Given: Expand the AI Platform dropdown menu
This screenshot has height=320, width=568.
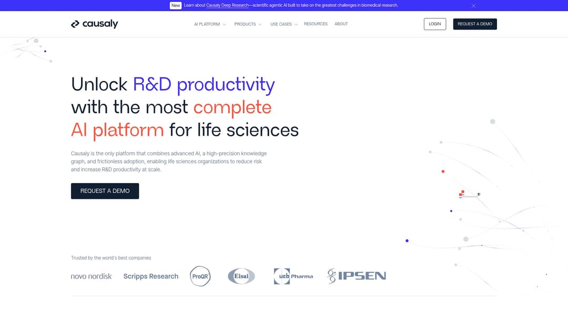Looking at the screenshot, I should click(x=210, y=24).
